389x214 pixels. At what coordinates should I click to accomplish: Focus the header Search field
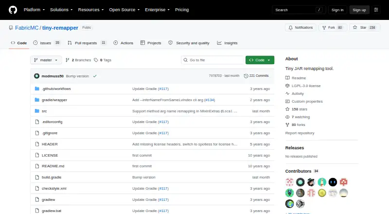(x=299, y=10)
